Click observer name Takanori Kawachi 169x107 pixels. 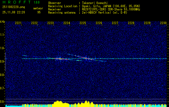coord(95,3)
